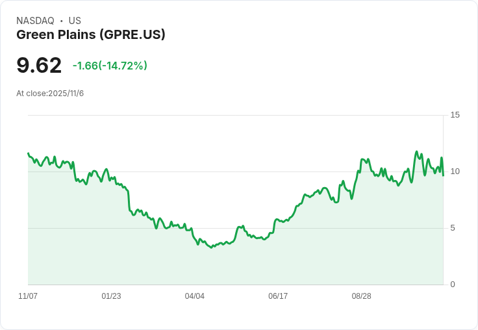Screen dimensions: 478x330
Task: Click the US market label
Action: pyautogui.click(x=75, y=21)
